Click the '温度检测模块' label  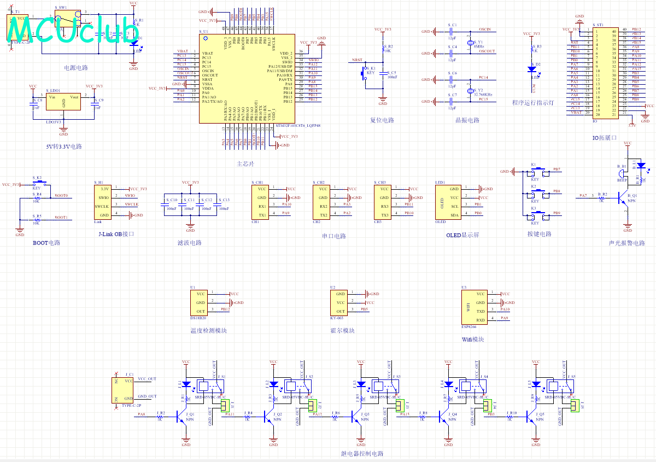click(208, 331)
